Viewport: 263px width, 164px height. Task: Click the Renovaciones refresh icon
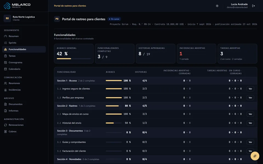tap(5, 125)
